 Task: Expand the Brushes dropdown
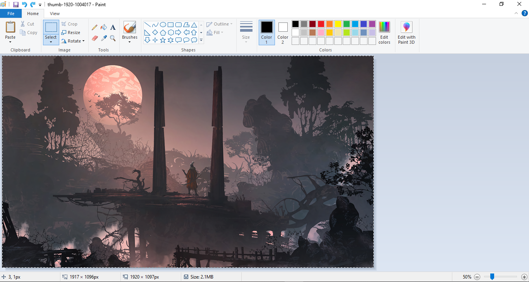click(129, 41)
